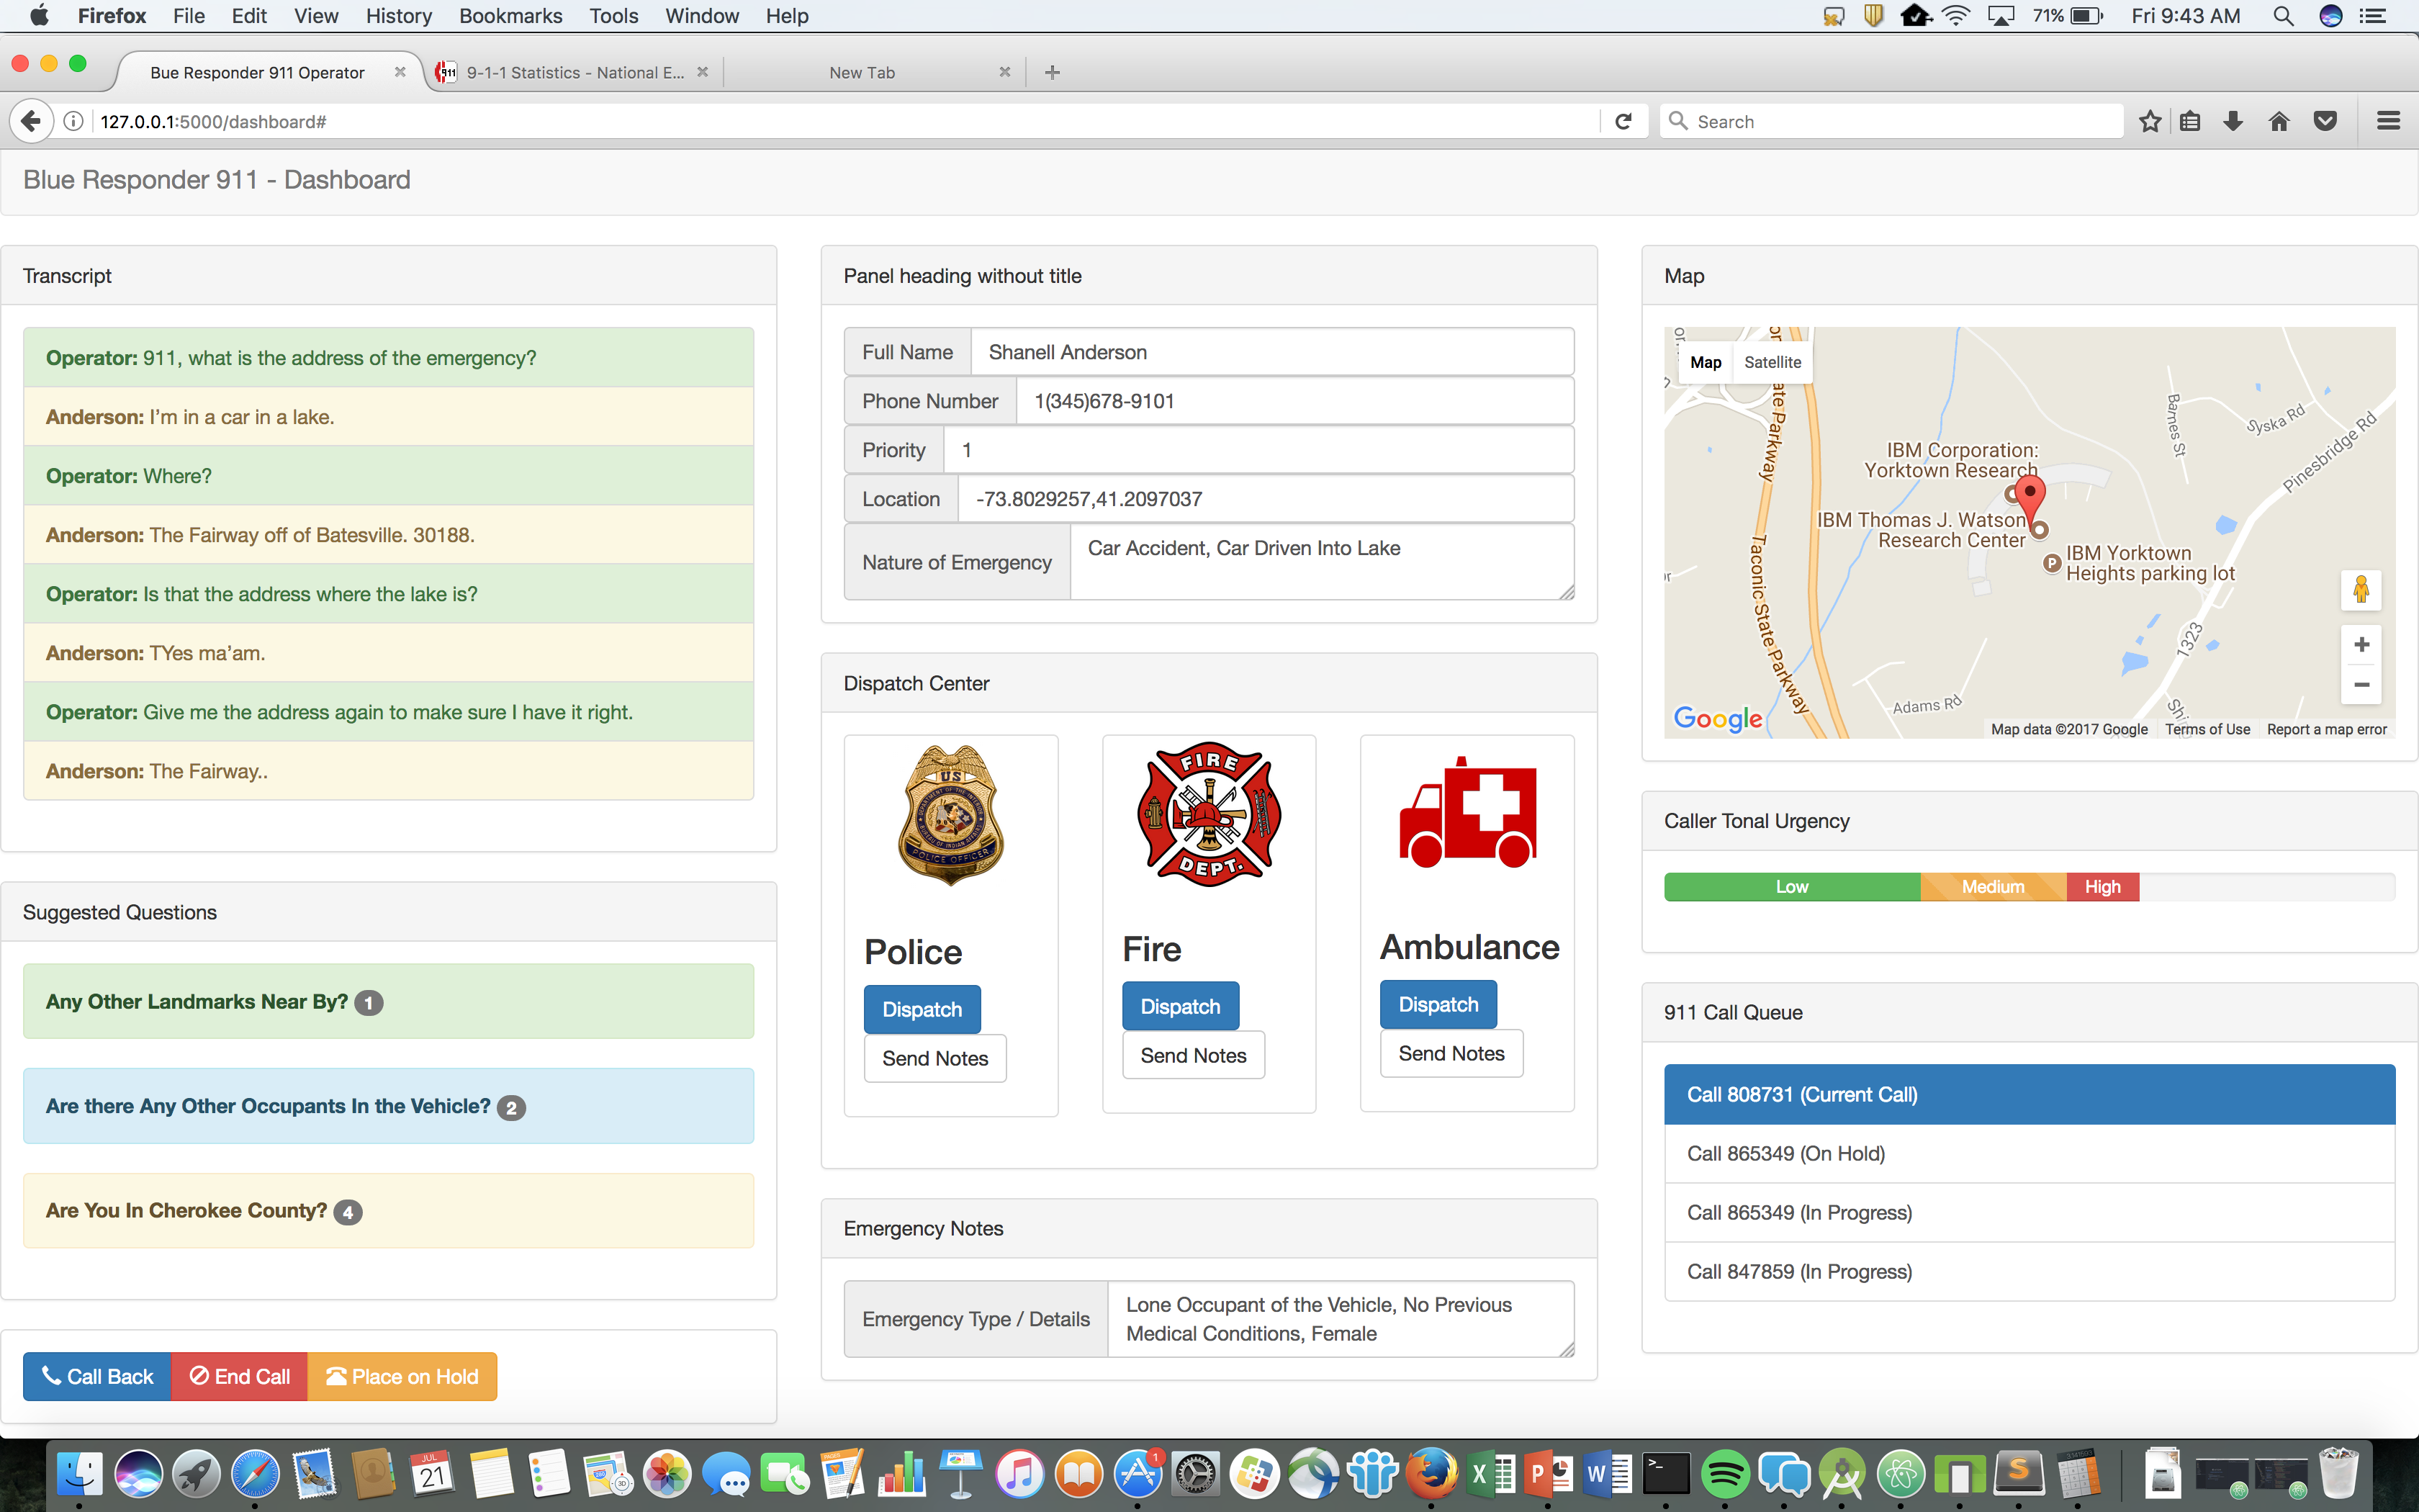Click the Firefox home icon
The width and height of the screenshot is (2419, 1512).
click(2279, 121)
